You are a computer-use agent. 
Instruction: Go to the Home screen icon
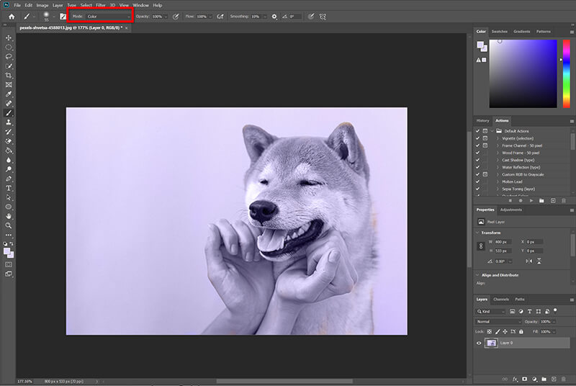click(12, 17)
